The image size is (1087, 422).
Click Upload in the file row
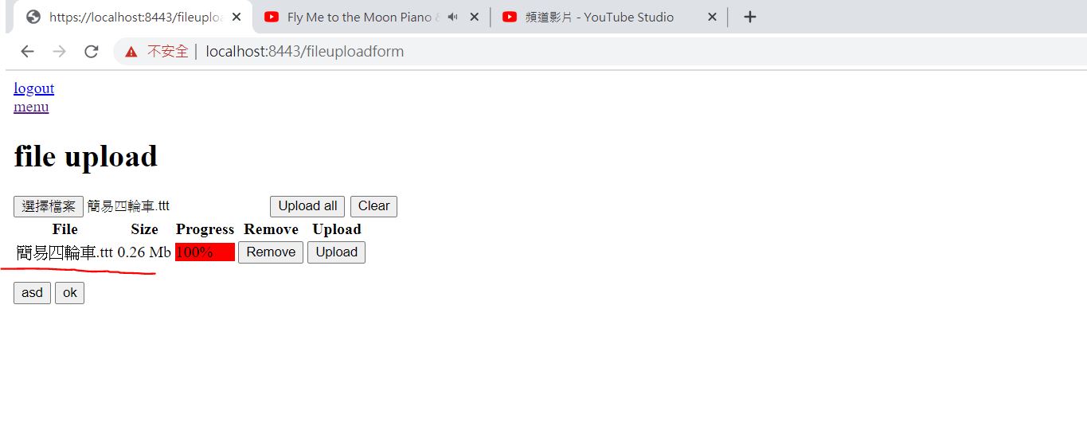(x=336, y=252)
